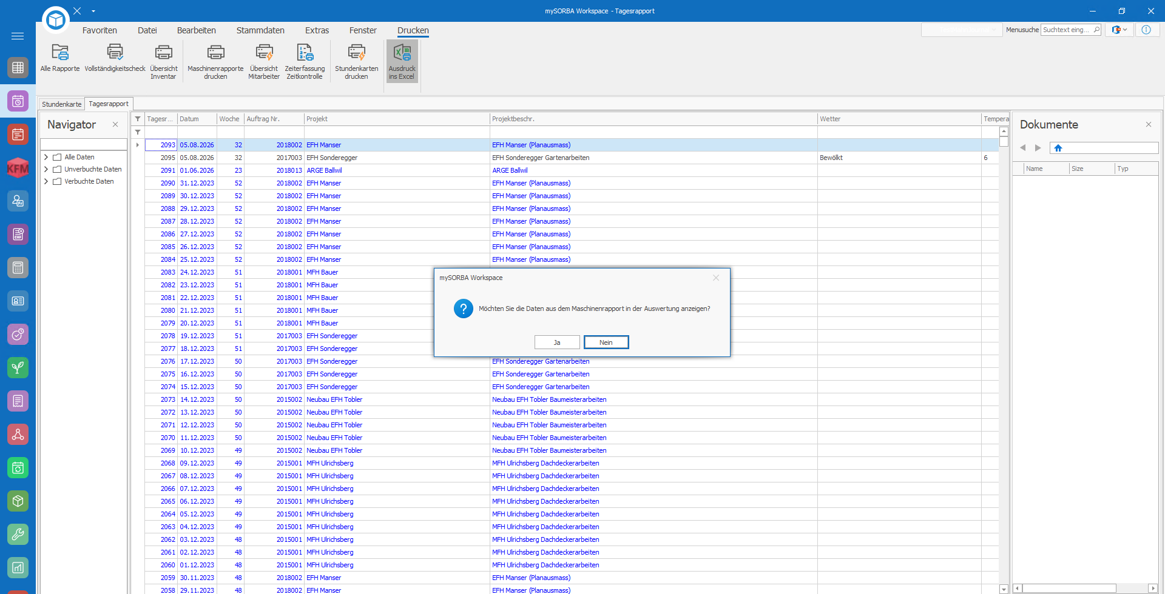Click Zeiterfassung Zeitkontrolle in the ribbon
Screen dimensions: 1165x594
(x=305, y=61)
